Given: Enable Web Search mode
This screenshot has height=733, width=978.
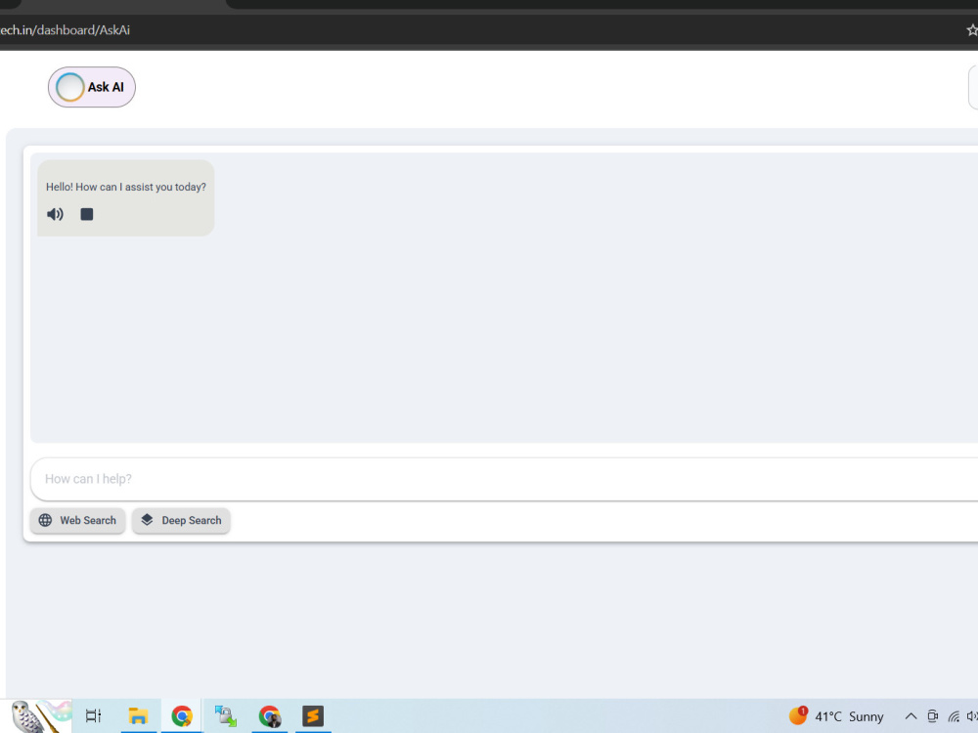Looking at the screenshot, I should coord(78,521).
